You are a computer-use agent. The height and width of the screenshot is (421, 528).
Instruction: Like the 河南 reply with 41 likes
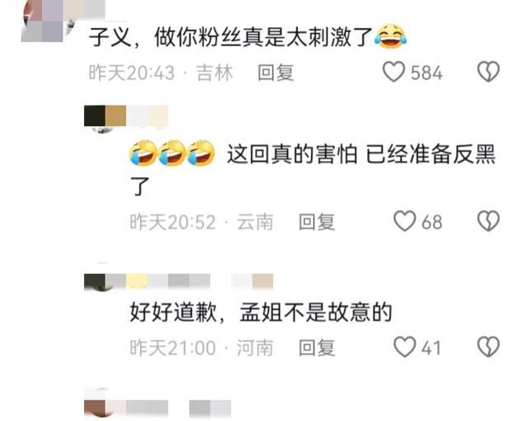404,347
